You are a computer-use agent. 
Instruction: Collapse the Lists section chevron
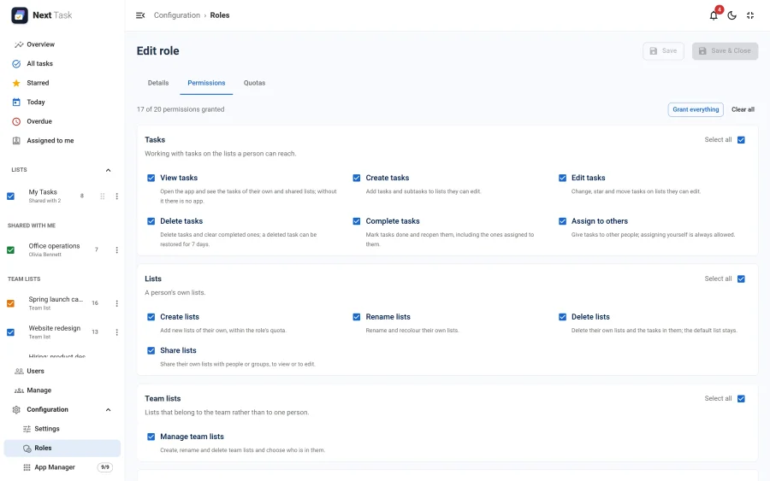(x=108, y=170)
